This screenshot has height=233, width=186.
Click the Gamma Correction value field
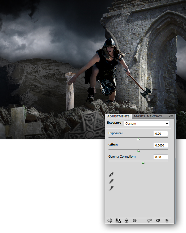click(161, 157)
